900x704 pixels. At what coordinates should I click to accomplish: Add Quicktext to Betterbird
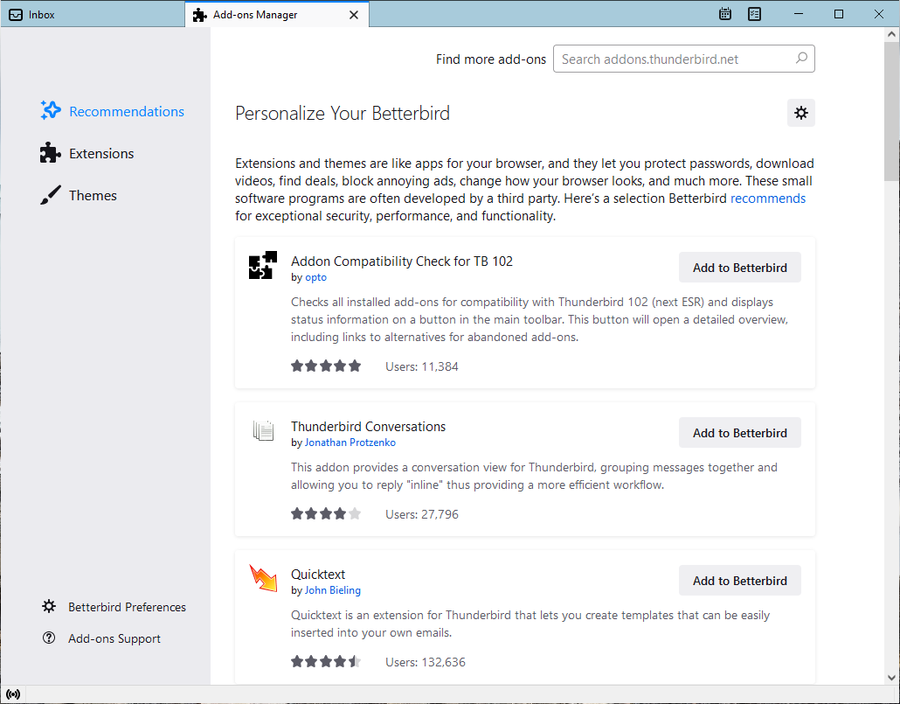click(x=740, y=581)
